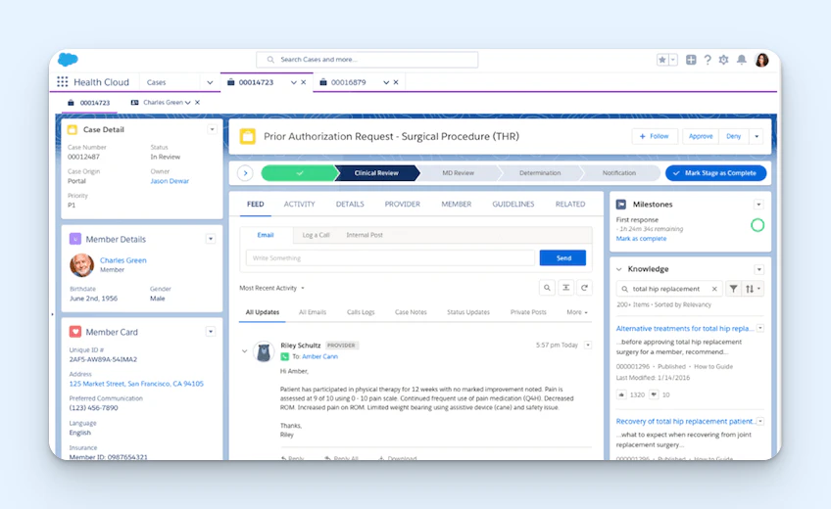This screenshot has height=509, width=831.
Task: Click Charles Green's profile photo
Action: (x=82, y=265)
